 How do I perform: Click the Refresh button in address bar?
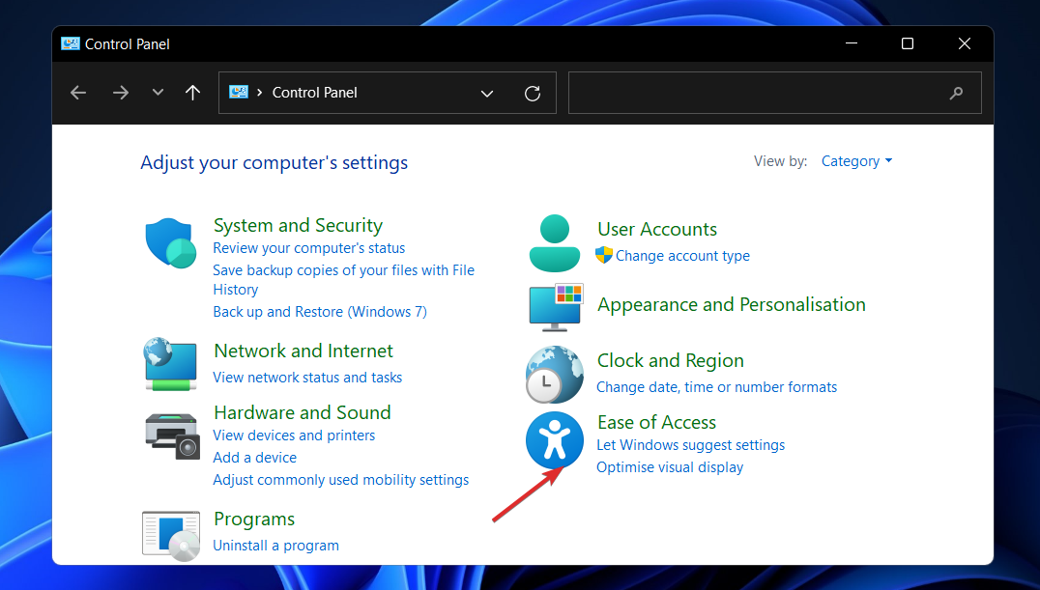(533, 94)
